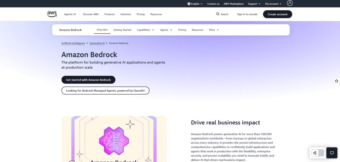340x162 pixels.
Task: Expand the English language dropdown
Action: pyautogui.click(x=195, y=4)
